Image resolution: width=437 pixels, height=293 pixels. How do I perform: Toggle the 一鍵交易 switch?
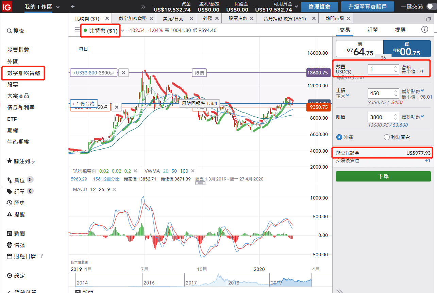[x=430, y=6]
